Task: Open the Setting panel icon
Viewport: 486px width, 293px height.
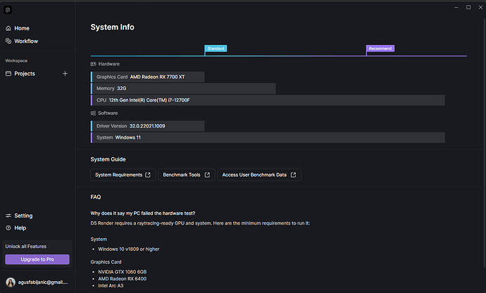Action: (x=8, y=216)
